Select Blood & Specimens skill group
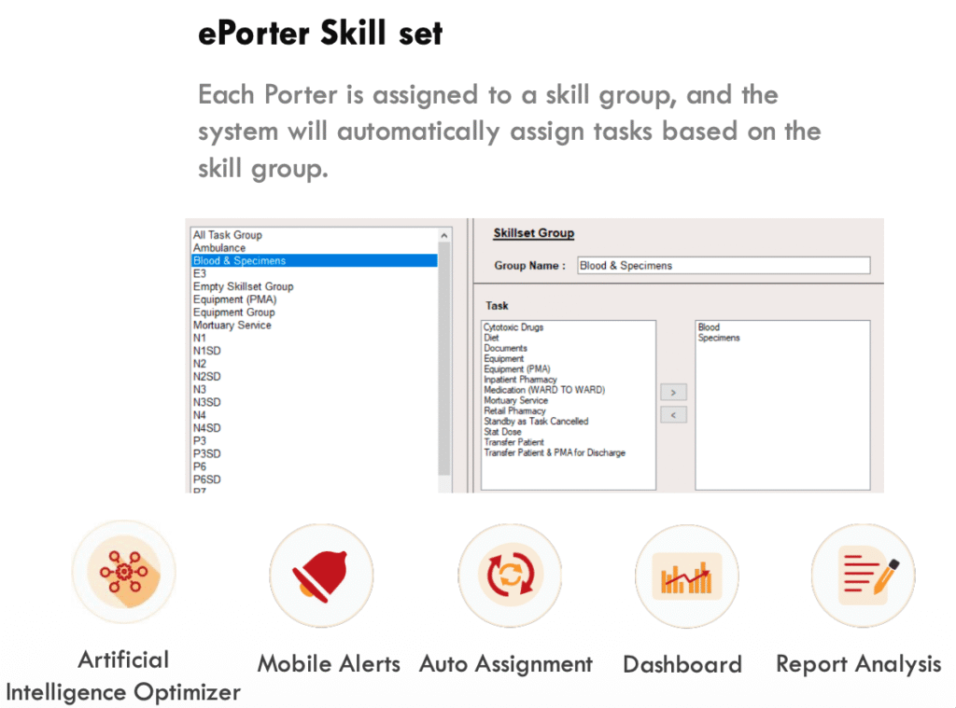The height and width of the screenshot is (708, 956). click(x=239, y=261)
